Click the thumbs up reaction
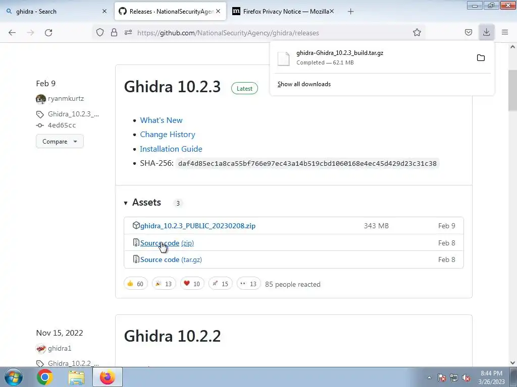 (135, 284)
